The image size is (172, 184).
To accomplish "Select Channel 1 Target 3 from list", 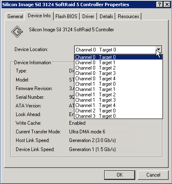I will tap(118, 100).
